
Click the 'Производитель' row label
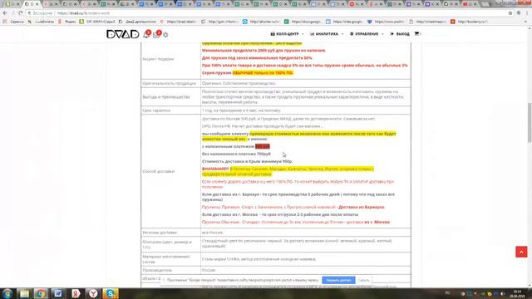157,271
